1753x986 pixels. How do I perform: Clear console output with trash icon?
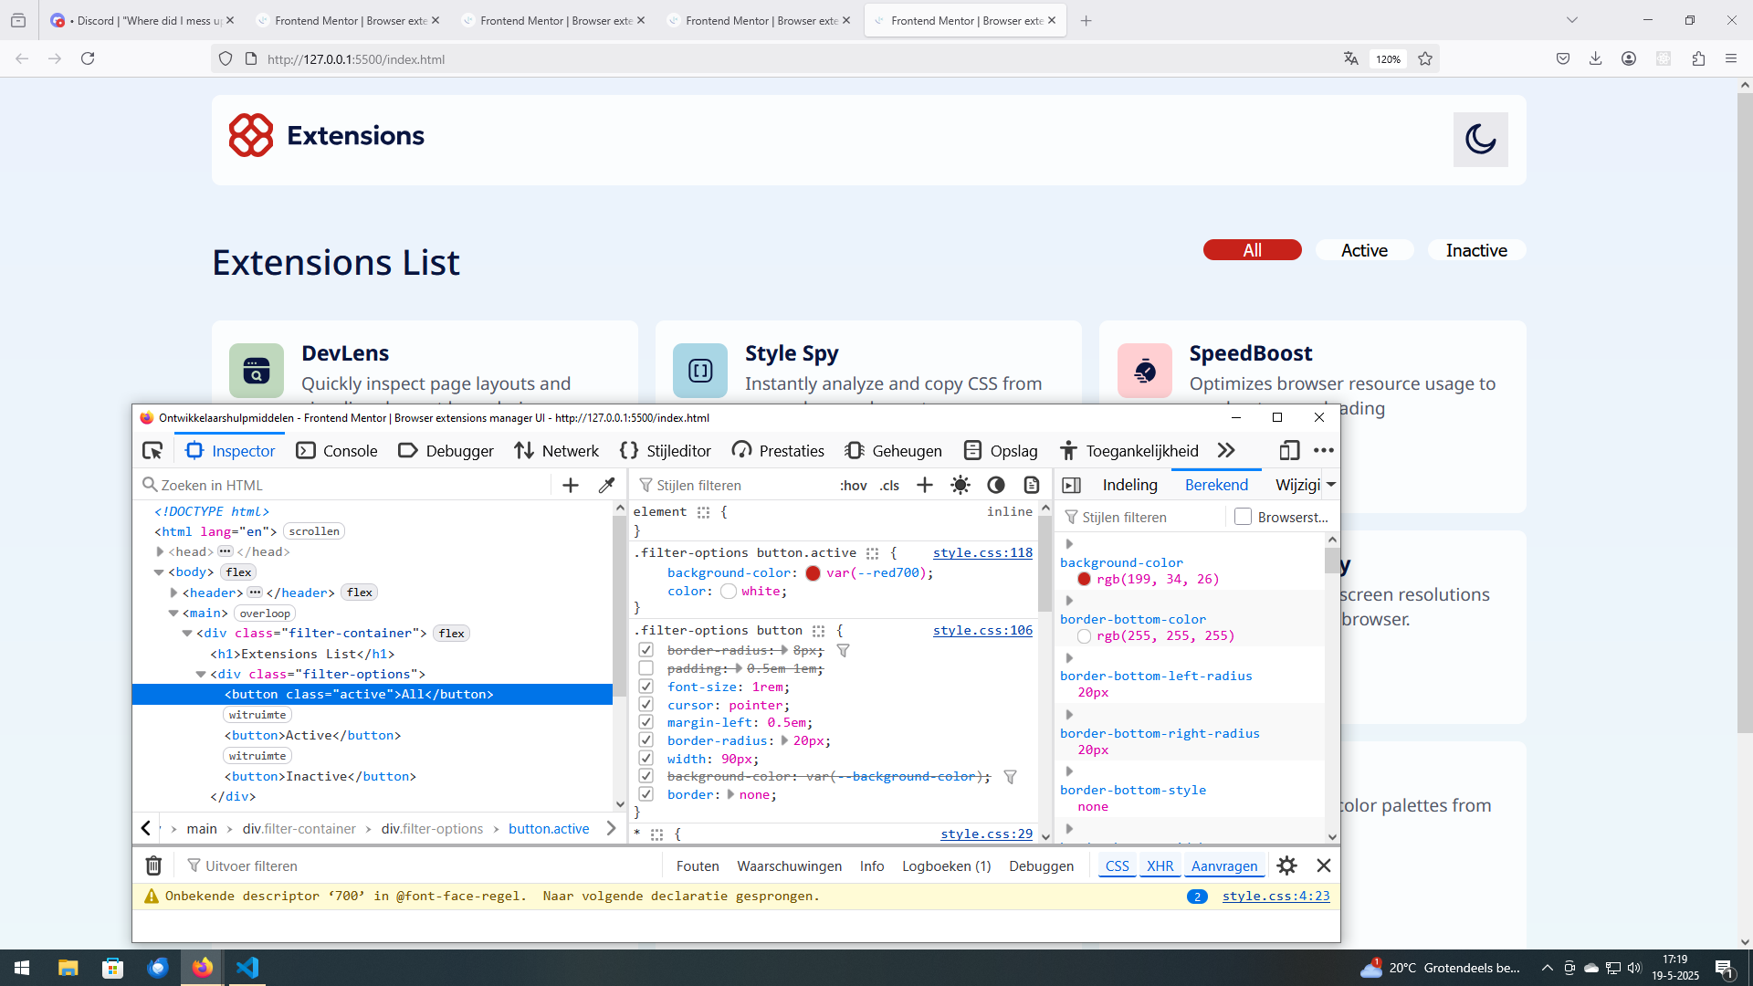coord(153,865)
